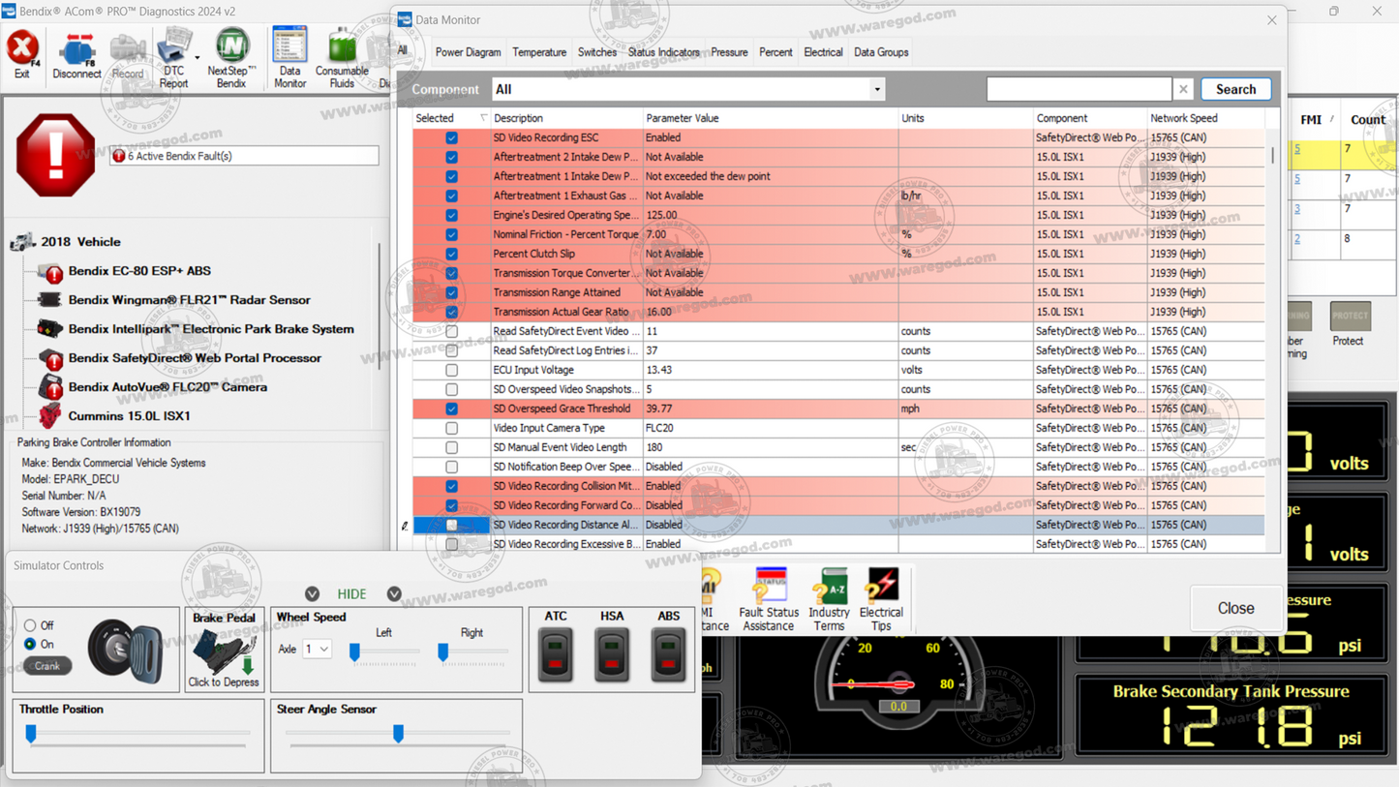This screenshot has height=787, width=1399.
Task: Close the Data Monitor window
Action: pyautogui.click(x=1271, y=19)
